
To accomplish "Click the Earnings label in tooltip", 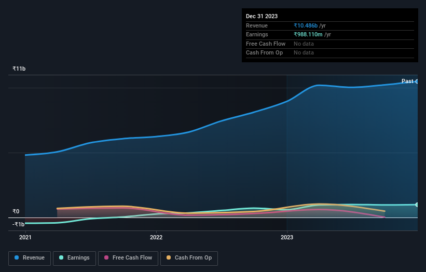I will [x=257, y=34].
